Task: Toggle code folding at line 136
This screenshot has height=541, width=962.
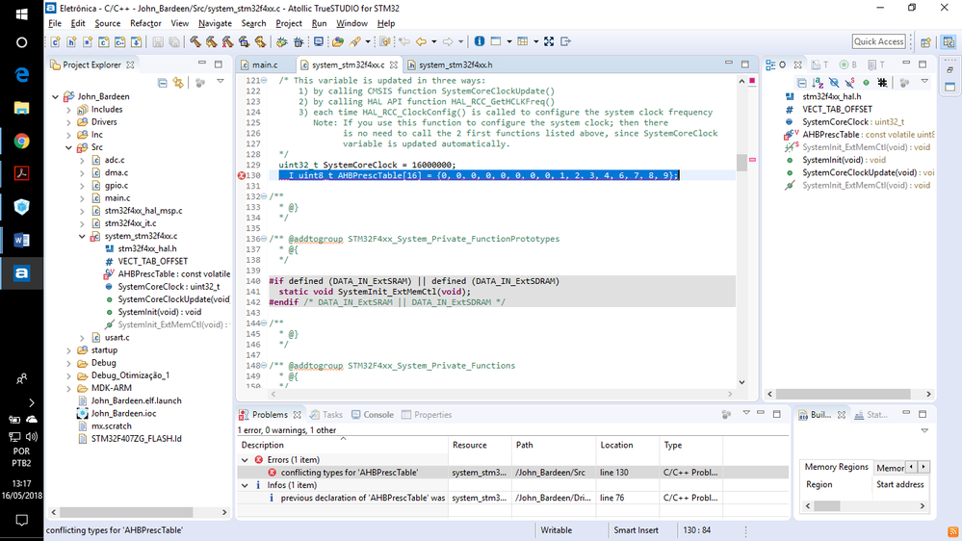Action: (x=264, y=239)
